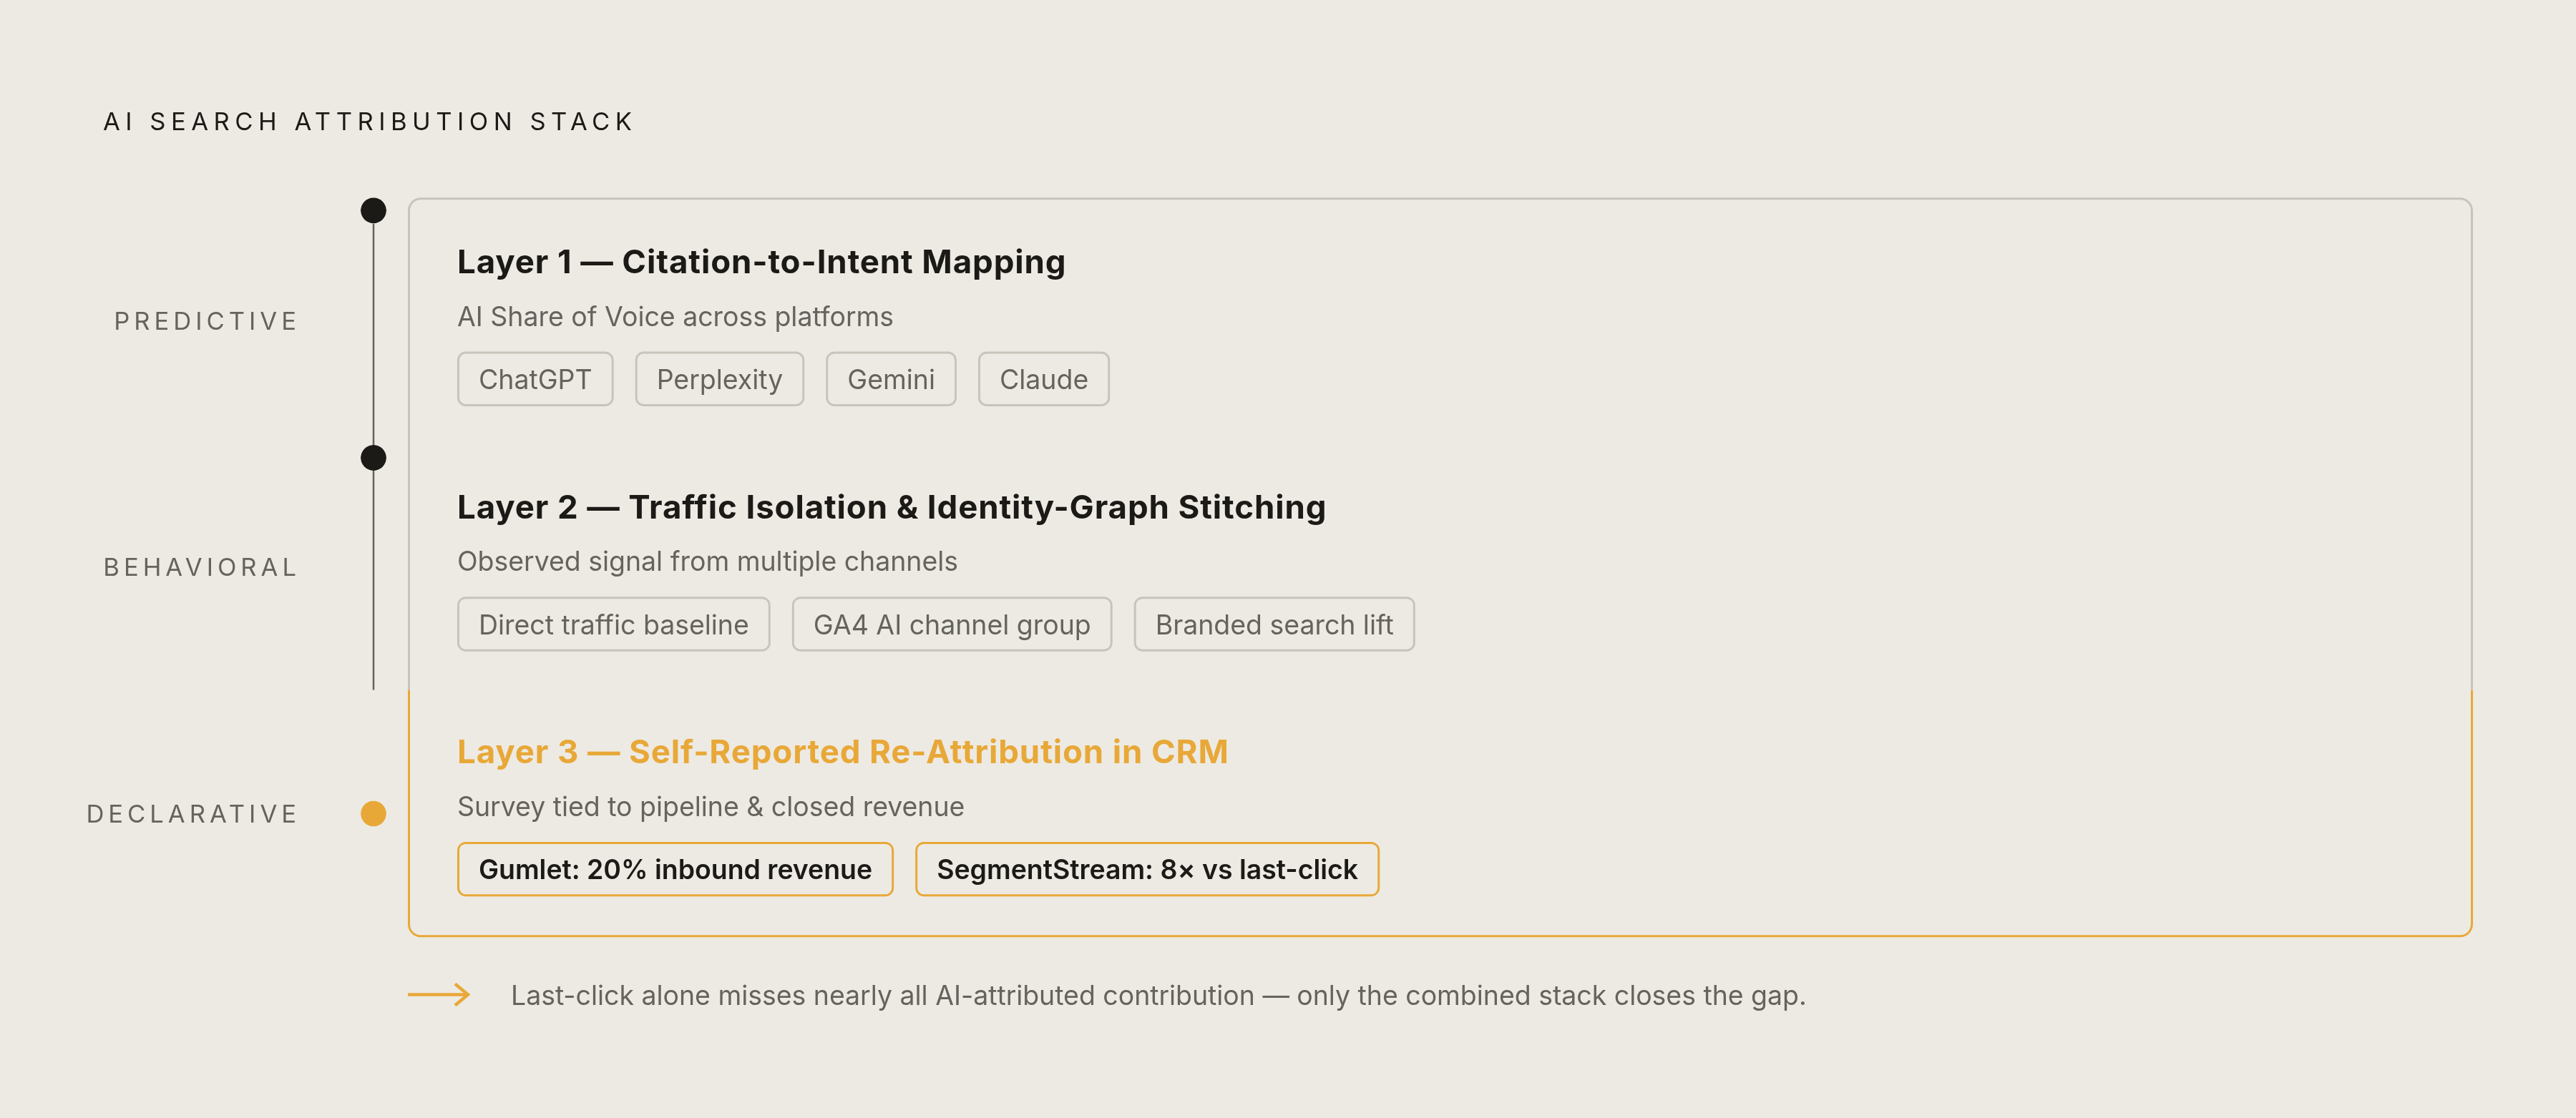
Task: Click the AI SEARCH ATTRIBUTION STACK title
Action: [368, 122]
